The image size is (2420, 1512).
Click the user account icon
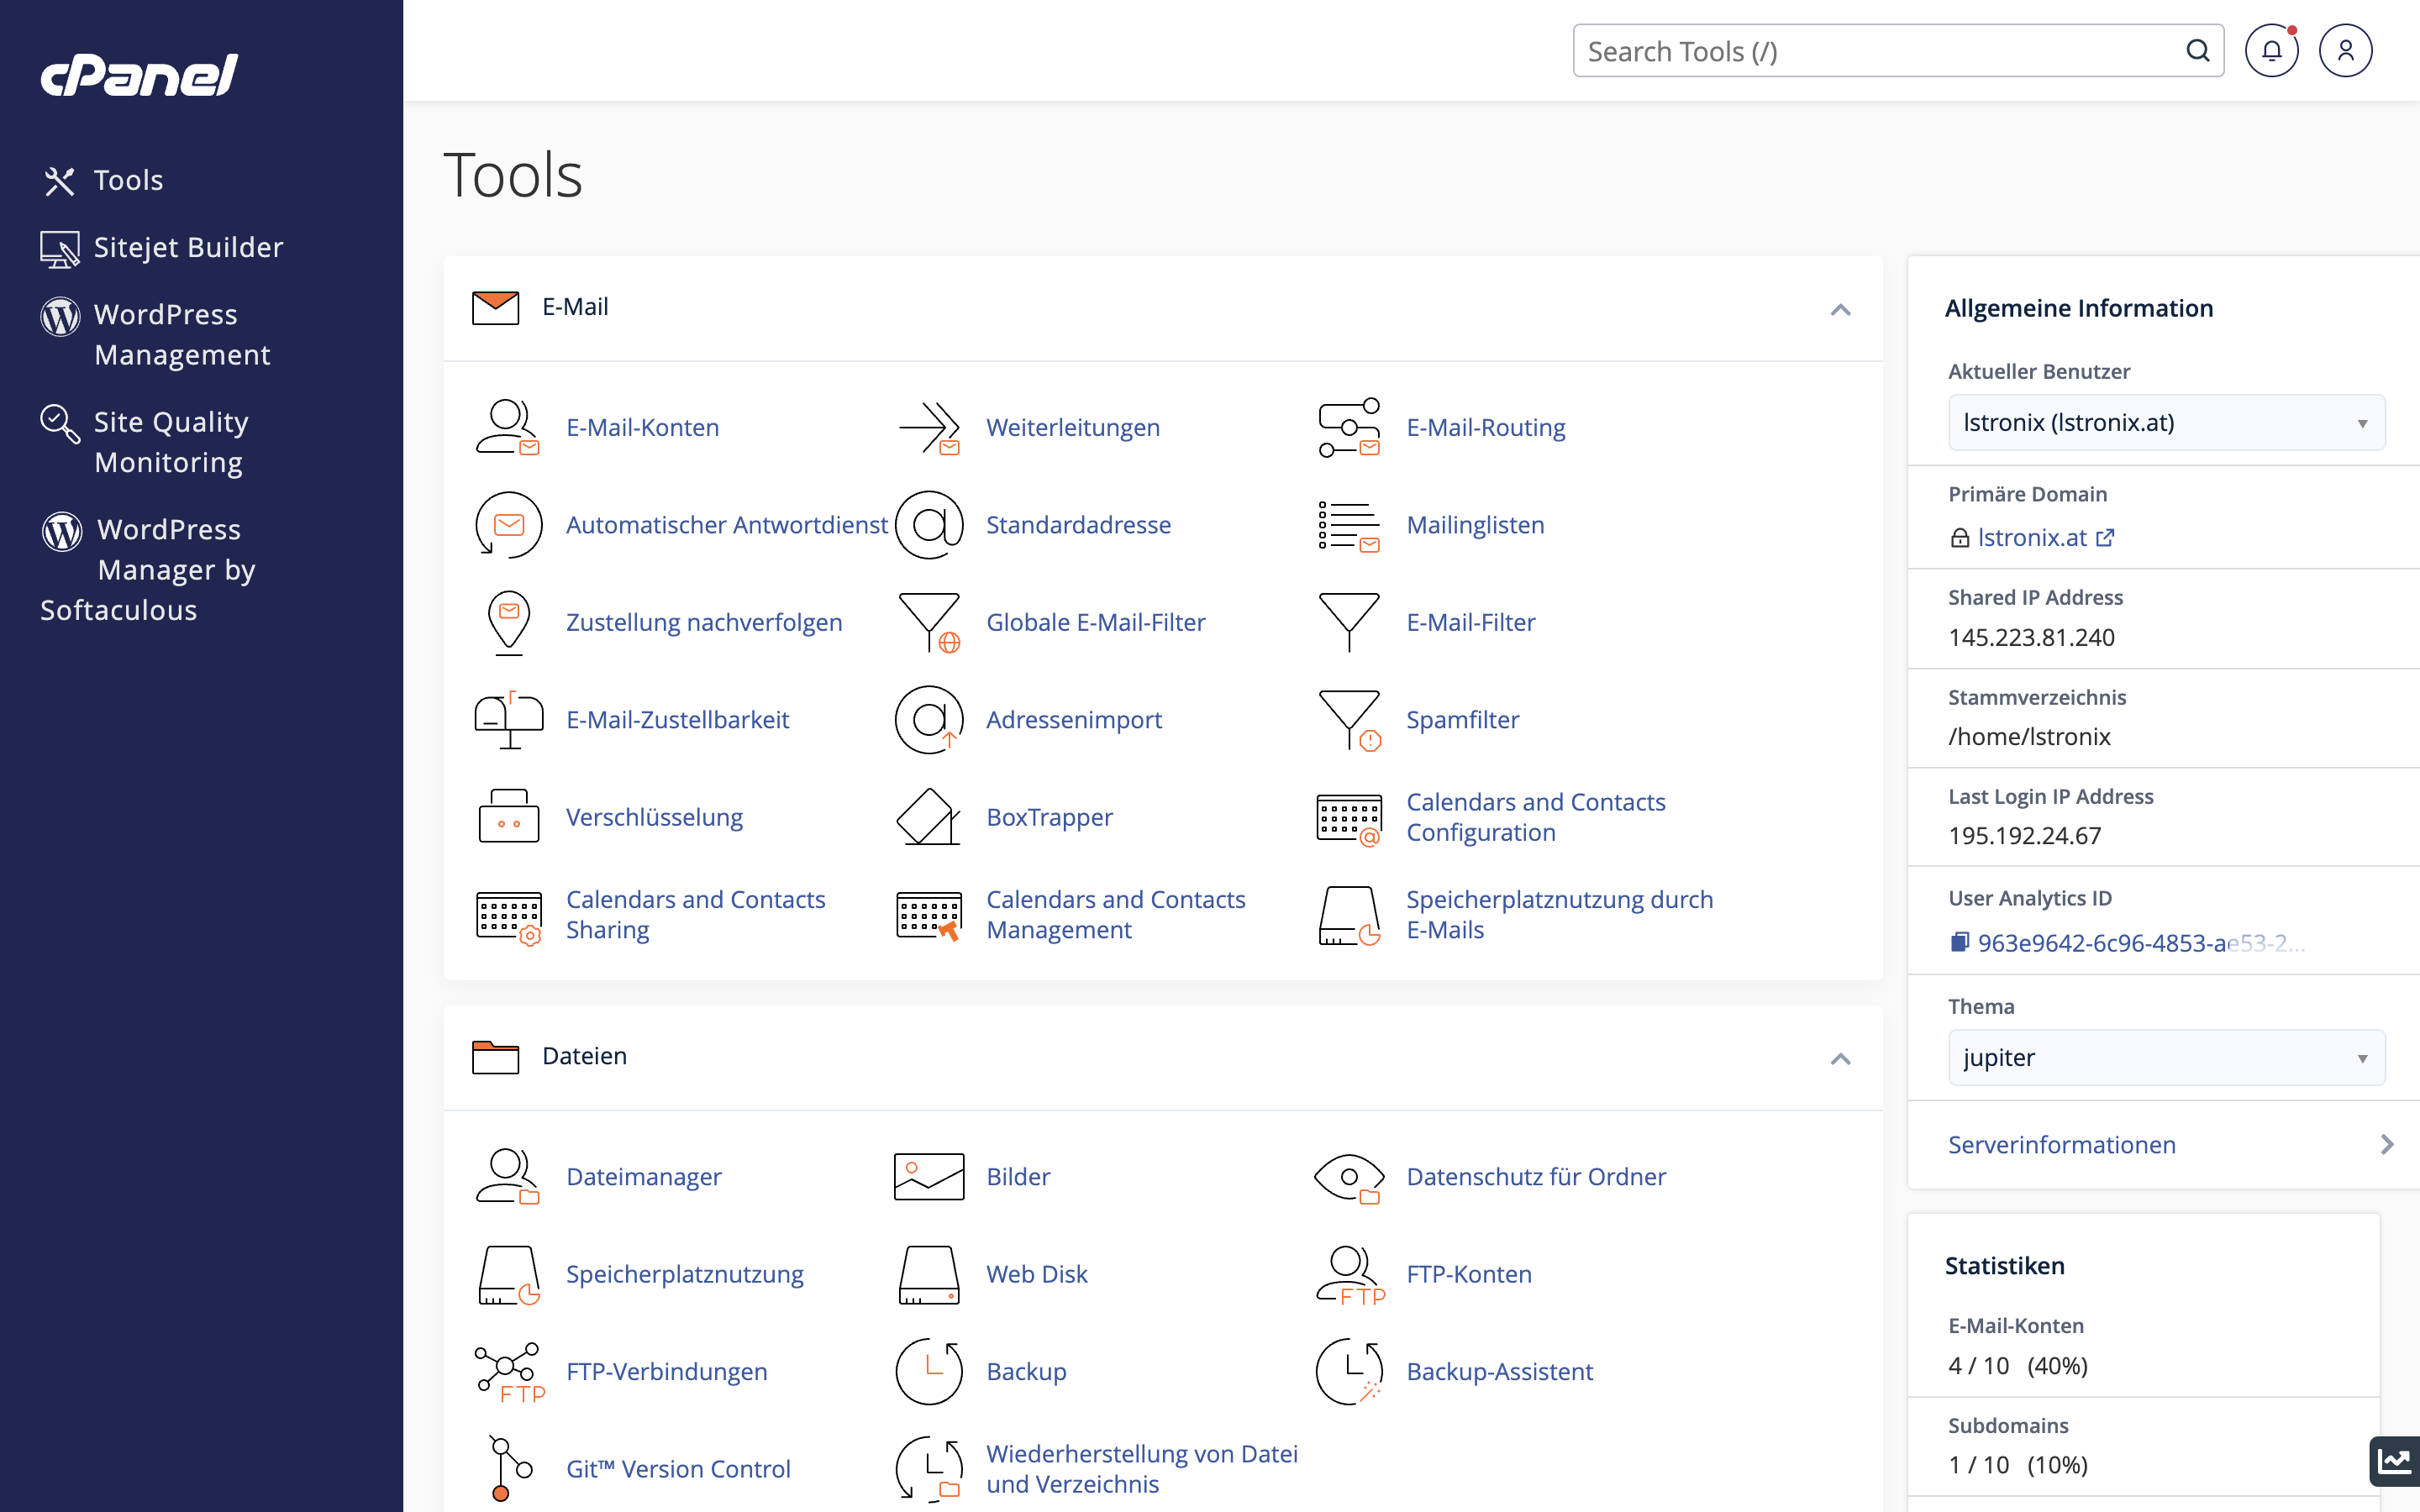click(x=2345, y=51)
